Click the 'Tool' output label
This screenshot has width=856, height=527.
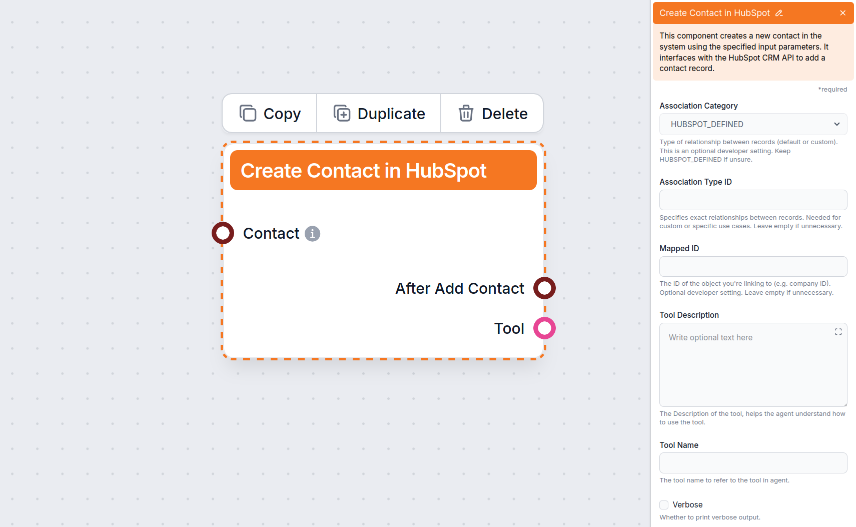(x=509, y=329)
